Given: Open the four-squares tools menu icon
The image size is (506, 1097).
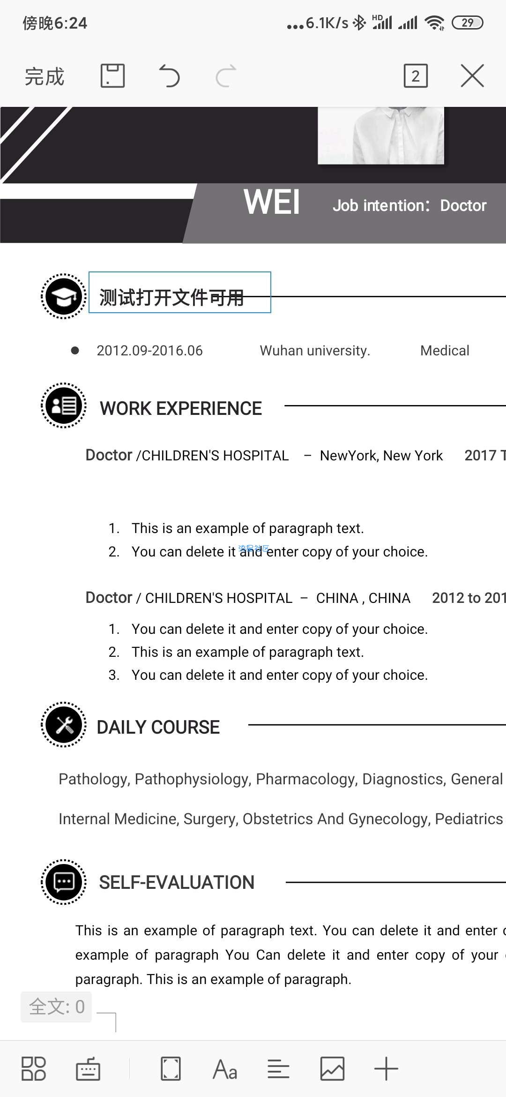Looking at the screenshot, I should coord(34,1069).
